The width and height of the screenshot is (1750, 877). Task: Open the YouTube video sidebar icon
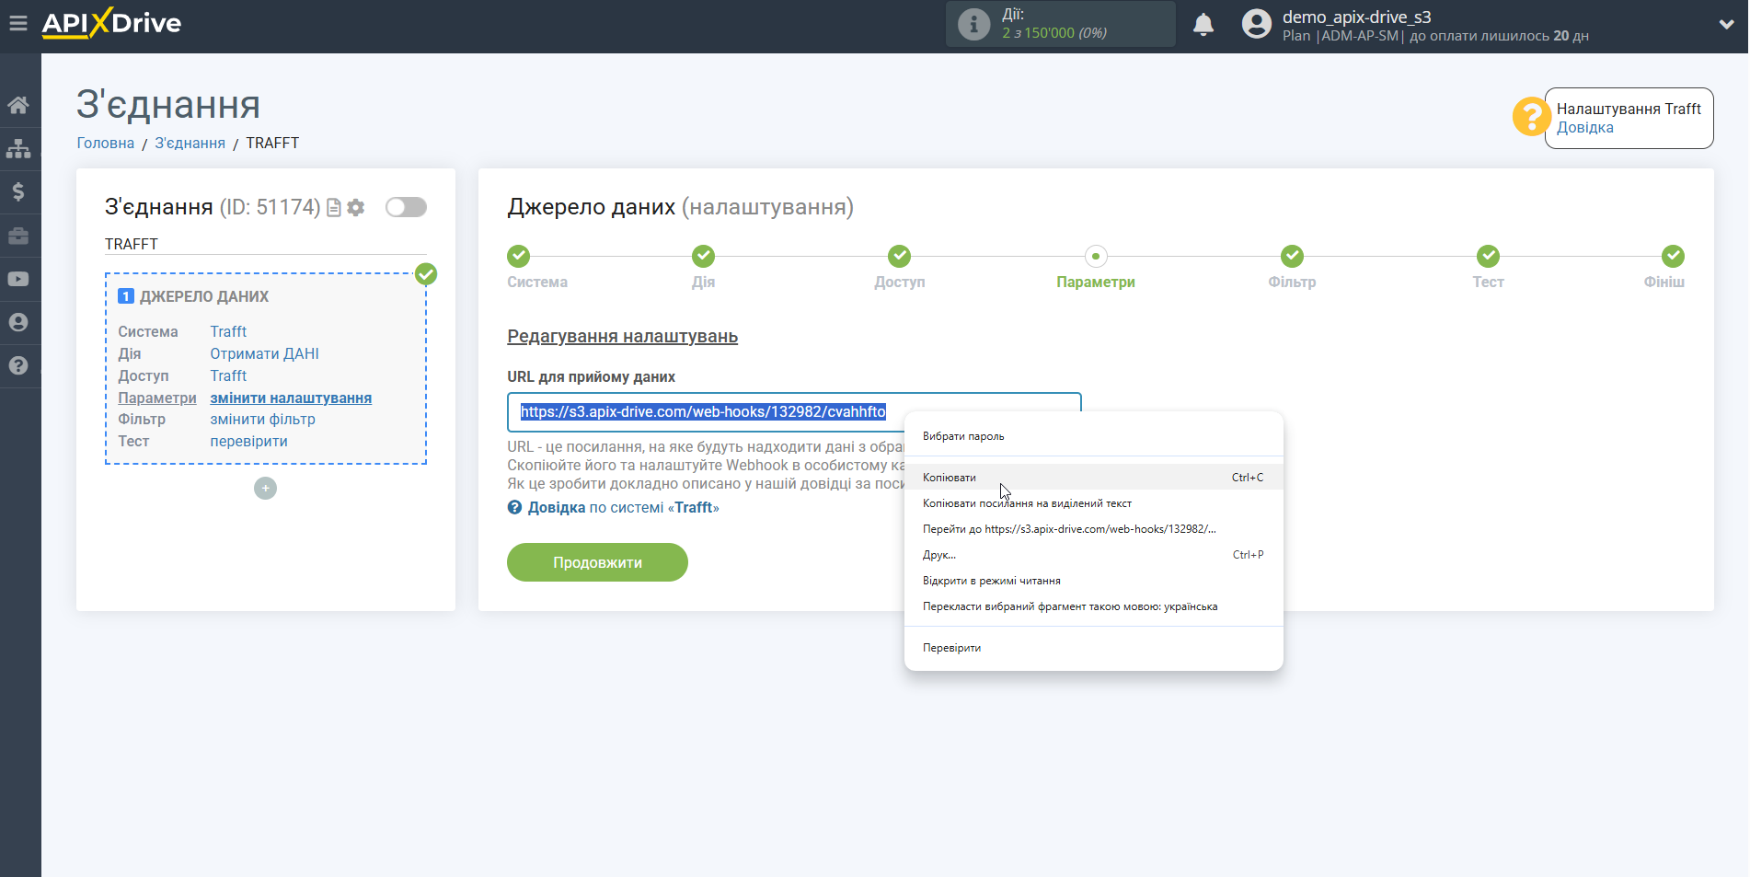[x=18, y=279]
